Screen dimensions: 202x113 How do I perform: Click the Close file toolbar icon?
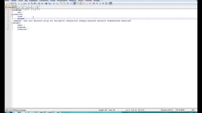click(19, 3)
